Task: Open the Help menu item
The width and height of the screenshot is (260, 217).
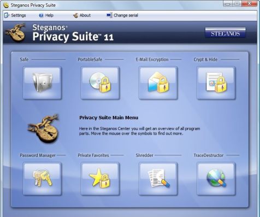Action: (46, 15)
